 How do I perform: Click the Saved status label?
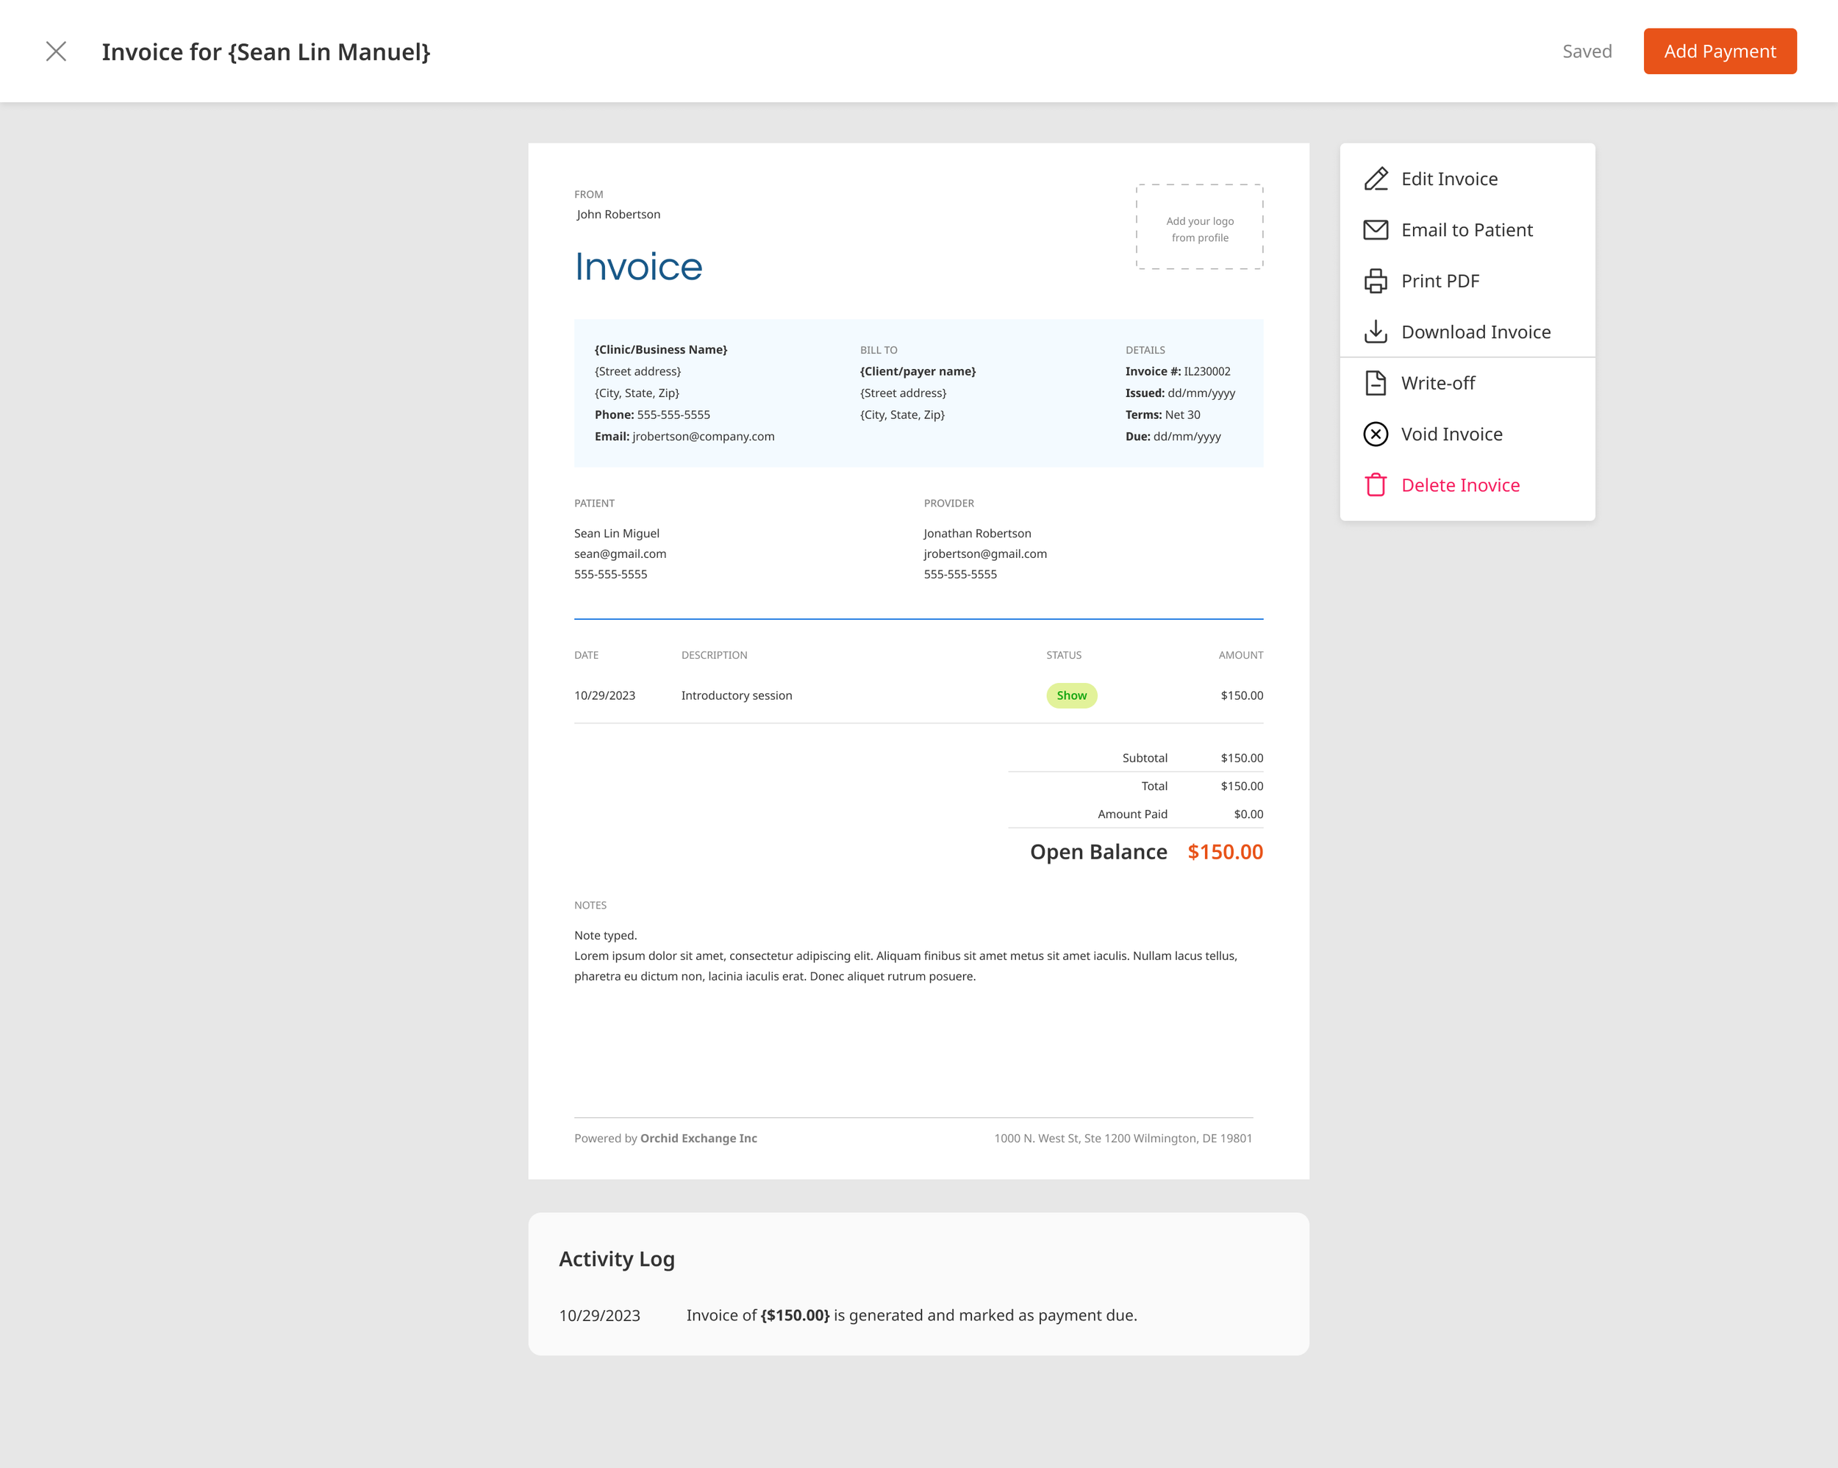[x=1587, y=51]
